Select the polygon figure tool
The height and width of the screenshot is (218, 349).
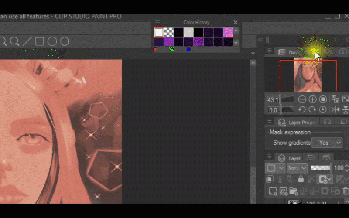tap(65, 41)
